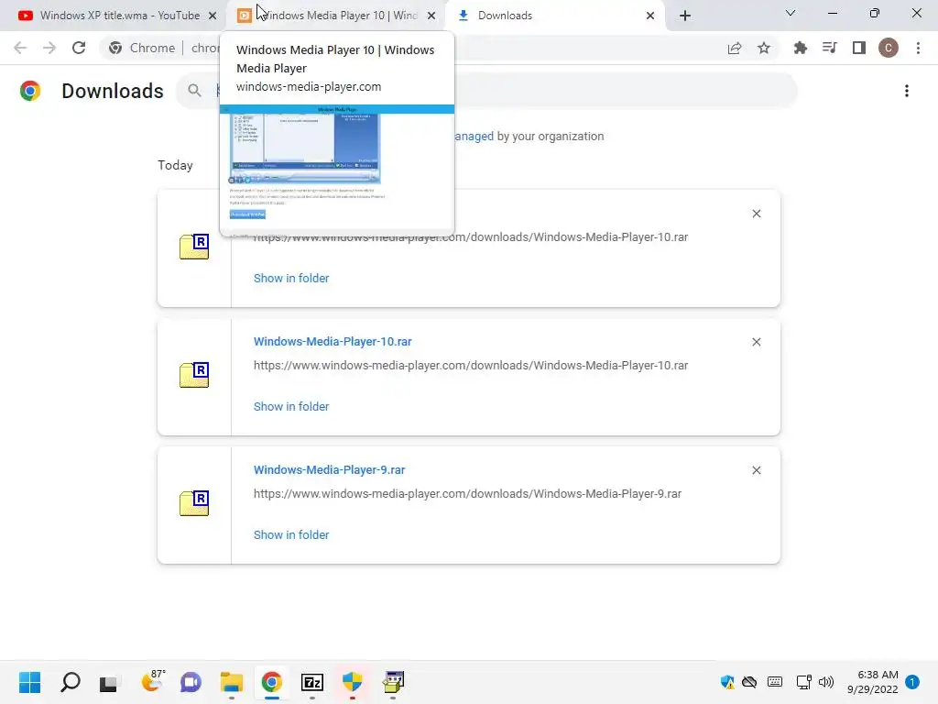This screenshot has width=938, height=704.
Task: Open the media controls icon in toolbar
Action: [x=830, y=48]
